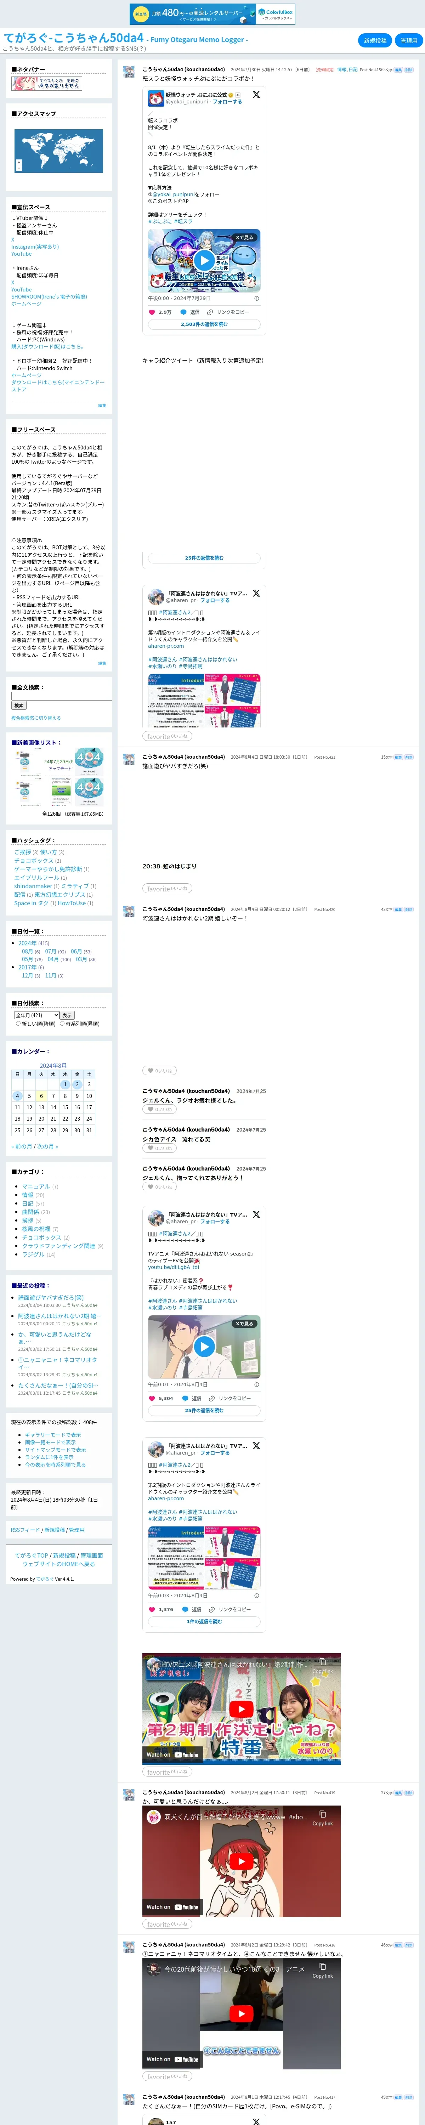
Task: Open recent post ①ニャニャニャ！ネコマリオタイ
Action: click(x=57, y=1364)
